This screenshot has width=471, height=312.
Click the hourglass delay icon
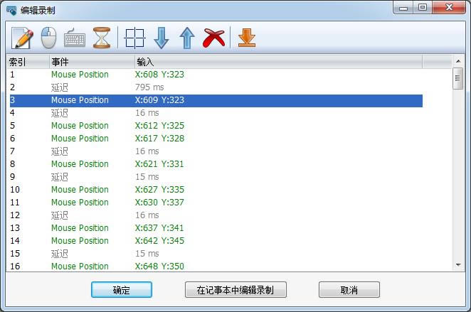pos(102,37)
